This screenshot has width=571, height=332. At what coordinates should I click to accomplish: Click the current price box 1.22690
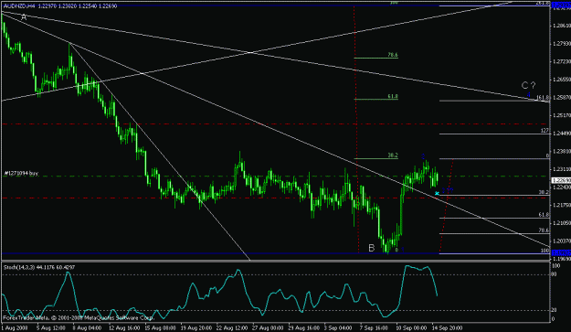pos(561,180)
